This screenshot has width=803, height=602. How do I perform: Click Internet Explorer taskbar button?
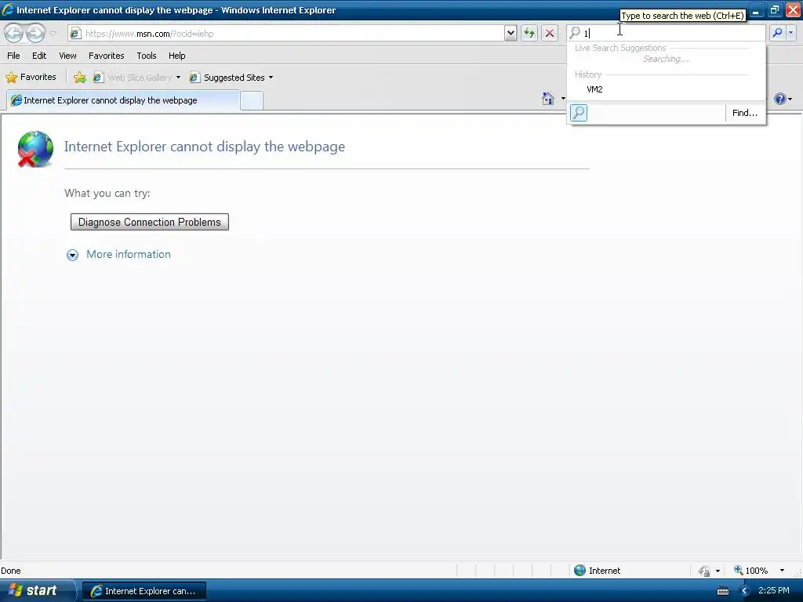pyautogui.click(x=144, y=591)
